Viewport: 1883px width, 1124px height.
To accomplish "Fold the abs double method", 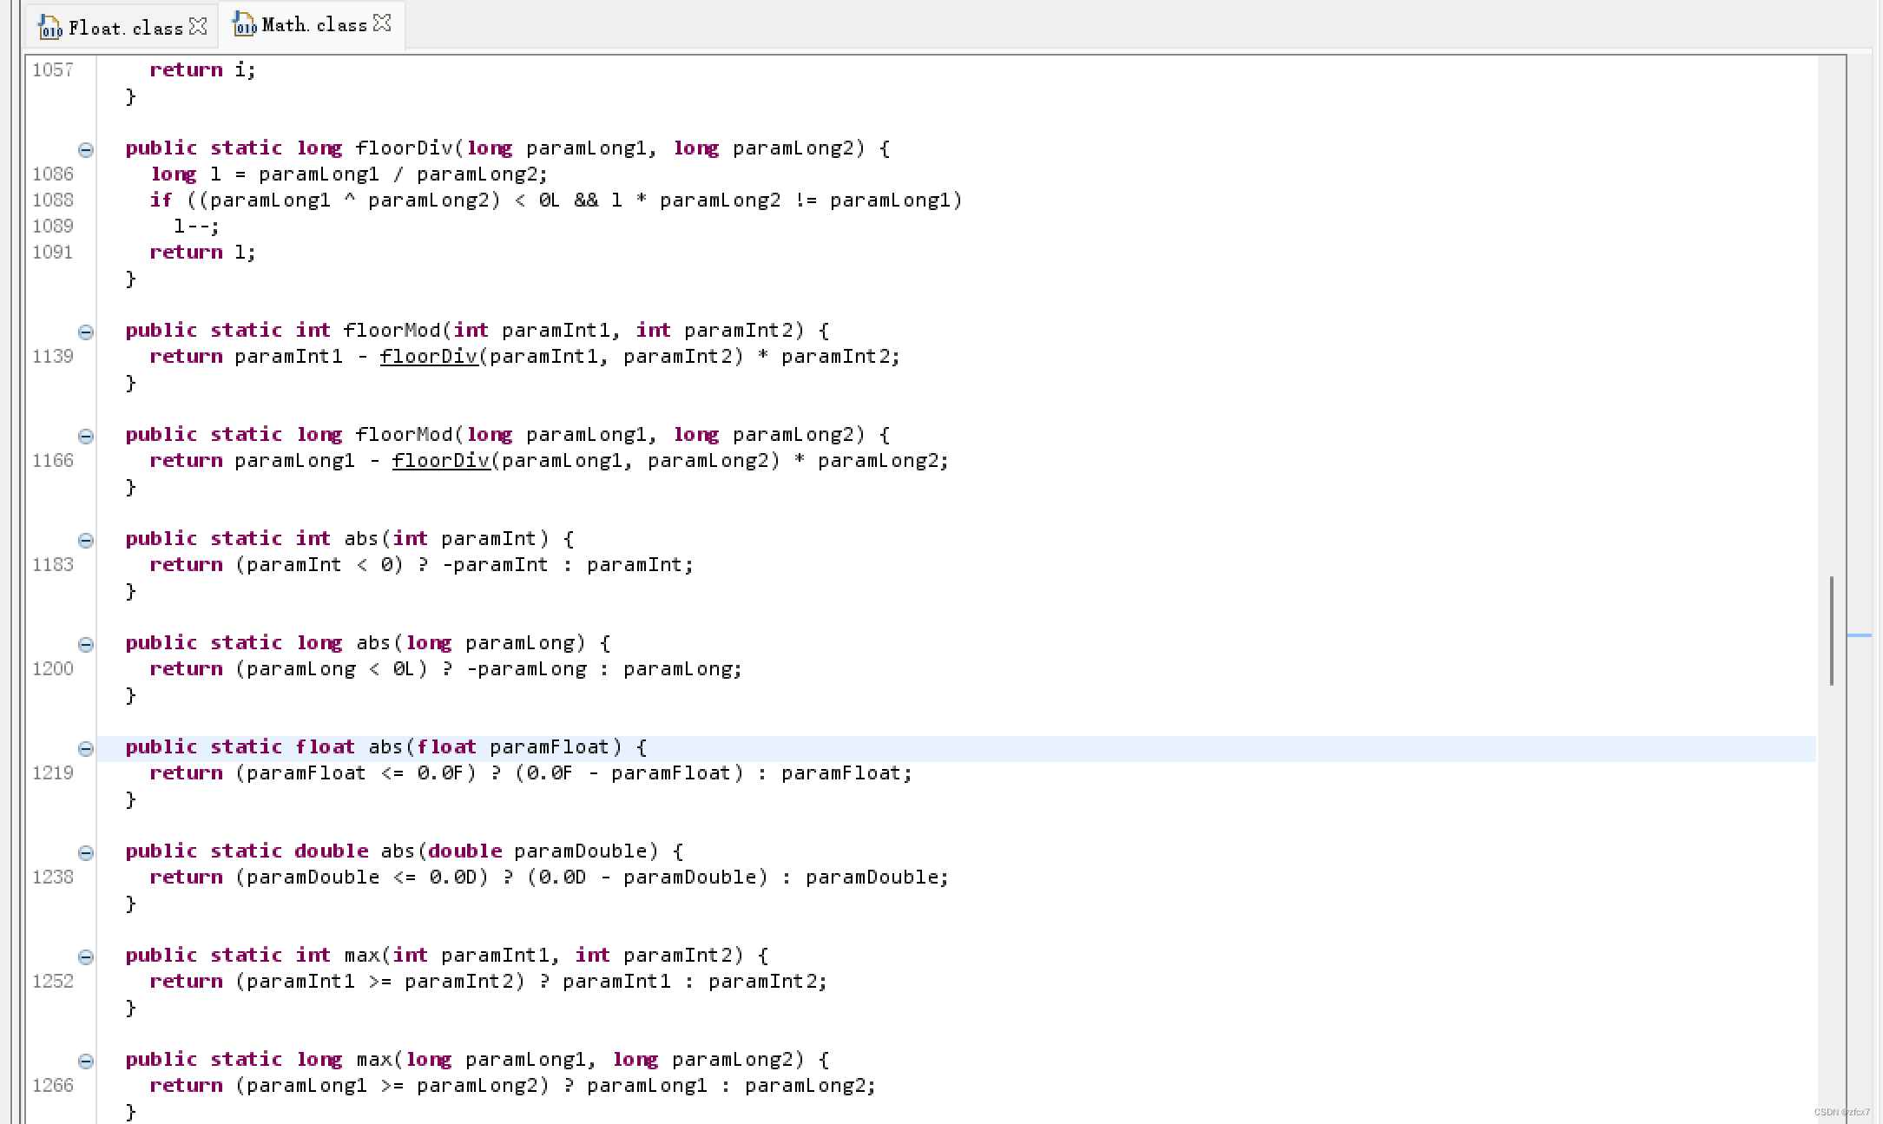I will tap(86, 852).
